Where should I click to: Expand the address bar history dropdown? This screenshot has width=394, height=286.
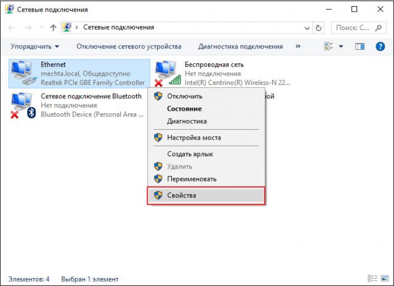pos(307,28)
